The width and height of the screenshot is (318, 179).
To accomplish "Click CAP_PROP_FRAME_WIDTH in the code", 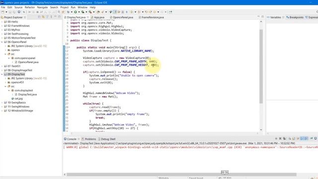I will (x=131, y=62).
